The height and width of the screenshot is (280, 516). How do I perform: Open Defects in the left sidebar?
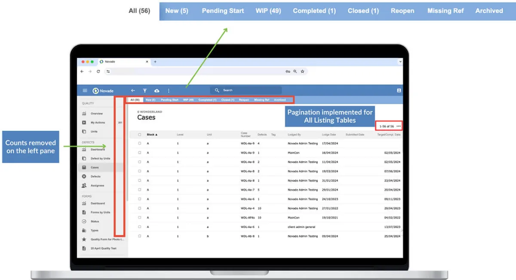coord(95,176)
